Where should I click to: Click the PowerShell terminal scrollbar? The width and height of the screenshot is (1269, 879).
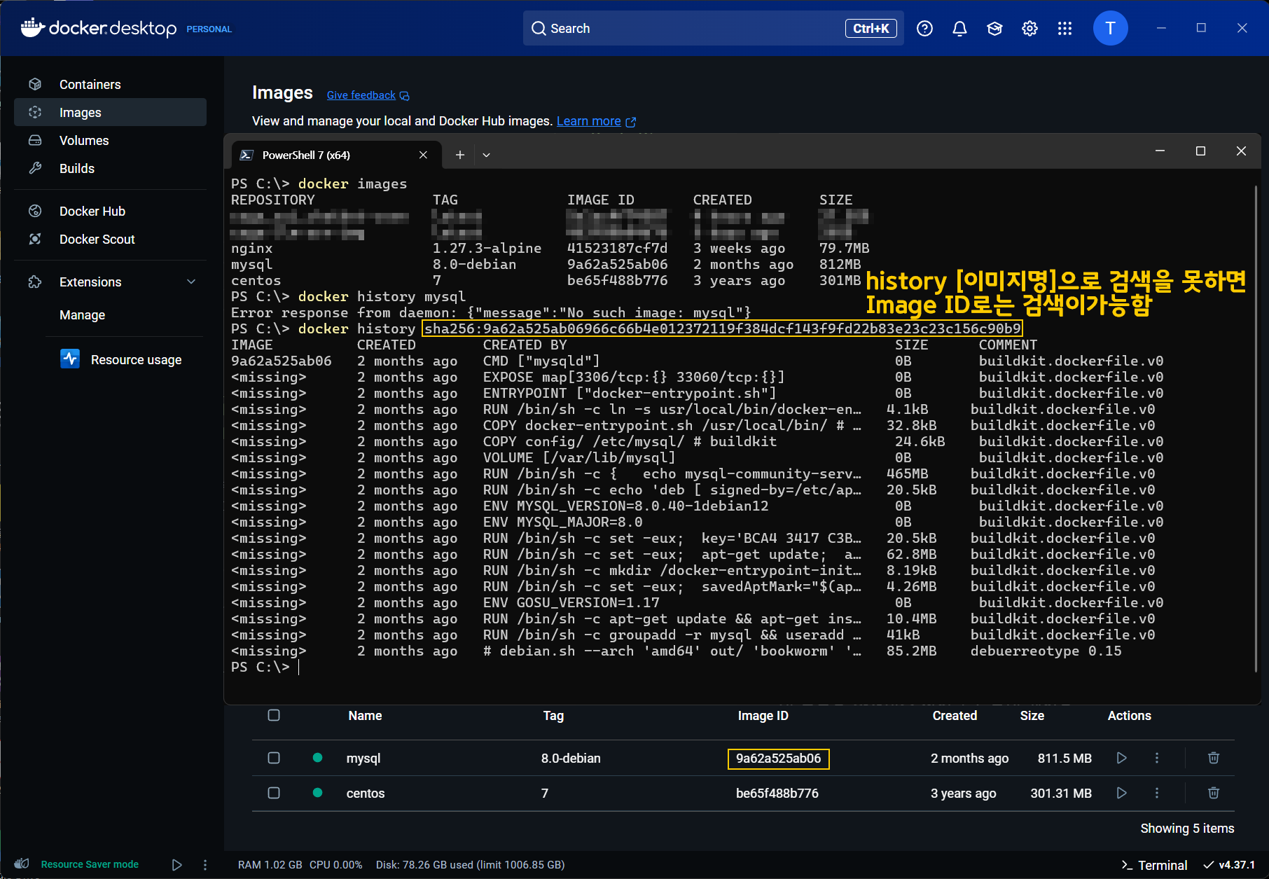(x=1256, y=427)
